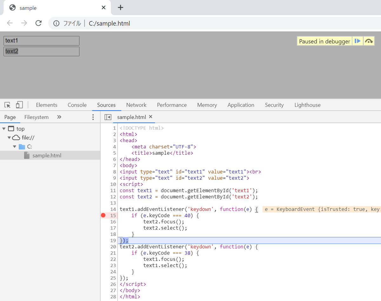381x301 pixels.
Task: Open the Memory tab
Action: click(207, 105)
